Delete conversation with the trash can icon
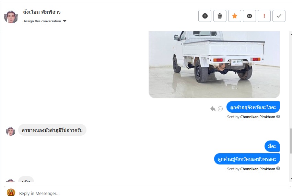 [x=220, y=16]
